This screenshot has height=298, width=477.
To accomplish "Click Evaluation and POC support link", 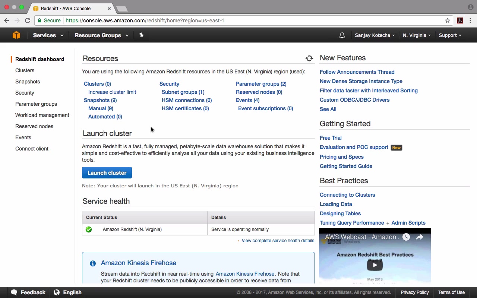I will tap(354, 147).
